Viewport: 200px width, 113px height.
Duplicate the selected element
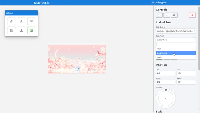tap(174, 15)
